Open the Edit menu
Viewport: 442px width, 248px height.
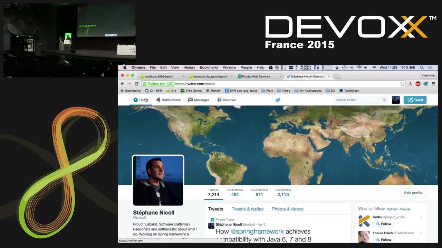click(x=163, y=68)
